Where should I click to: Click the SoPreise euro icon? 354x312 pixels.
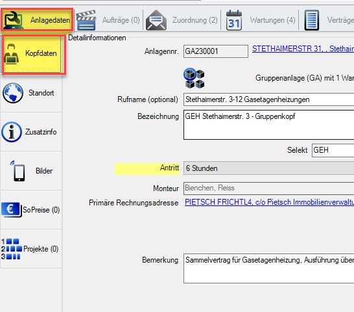(x=11, y=210)
